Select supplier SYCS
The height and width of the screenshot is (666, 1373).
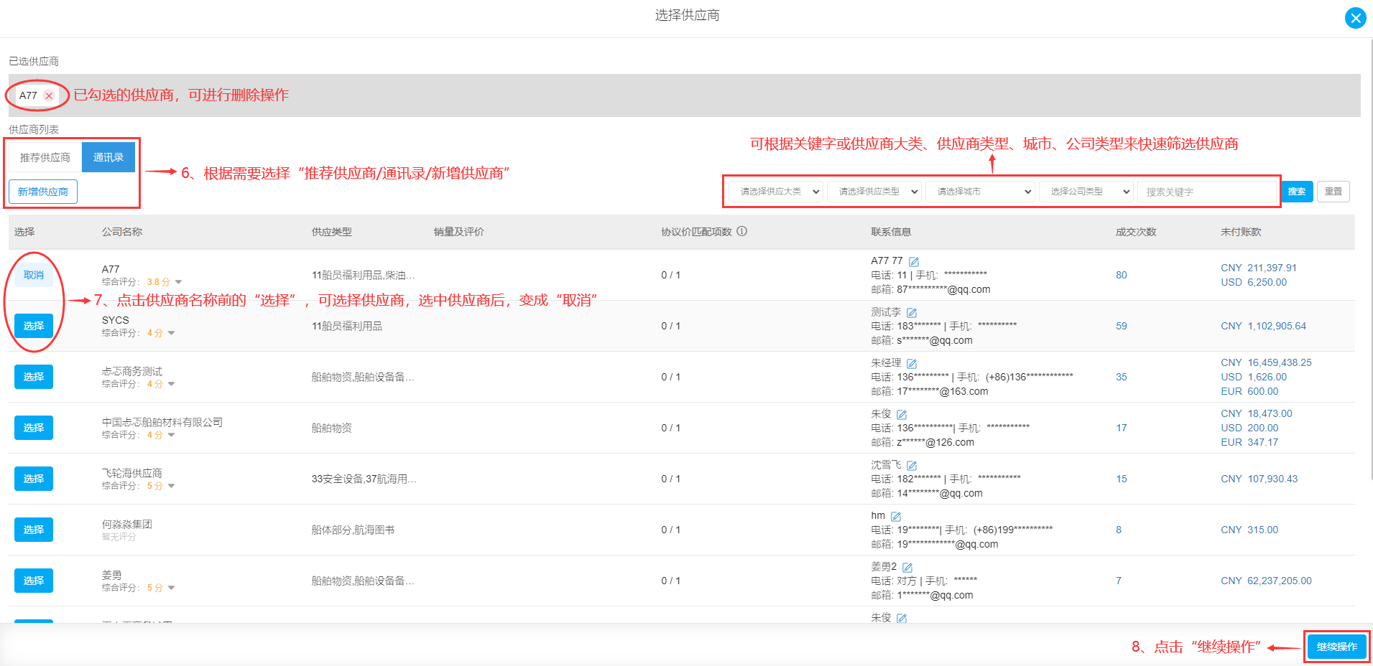coord(34,326)
